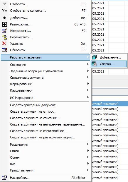Screen dimensions: 128x182
Task: Click the refresh table icon for Обновить
Action: coord(4,50)
